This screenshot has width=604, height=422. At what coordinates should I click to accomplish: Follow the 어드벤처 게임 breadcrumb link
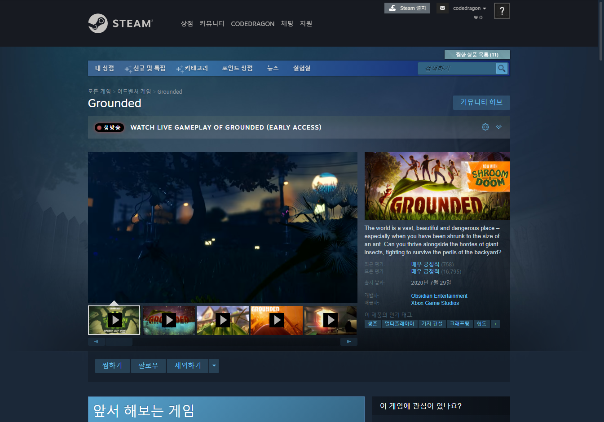pos(134,91)
